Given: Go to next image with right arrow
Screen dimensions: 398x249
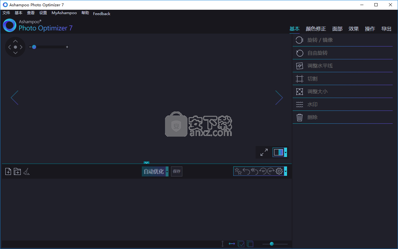Looking at the screenshot, I should click(x=279, y=98).
